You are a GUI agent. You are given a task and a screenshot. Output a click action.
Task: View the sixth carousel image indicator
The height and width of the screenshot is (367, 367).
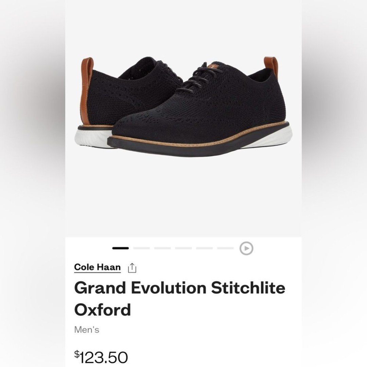point(225,248)
